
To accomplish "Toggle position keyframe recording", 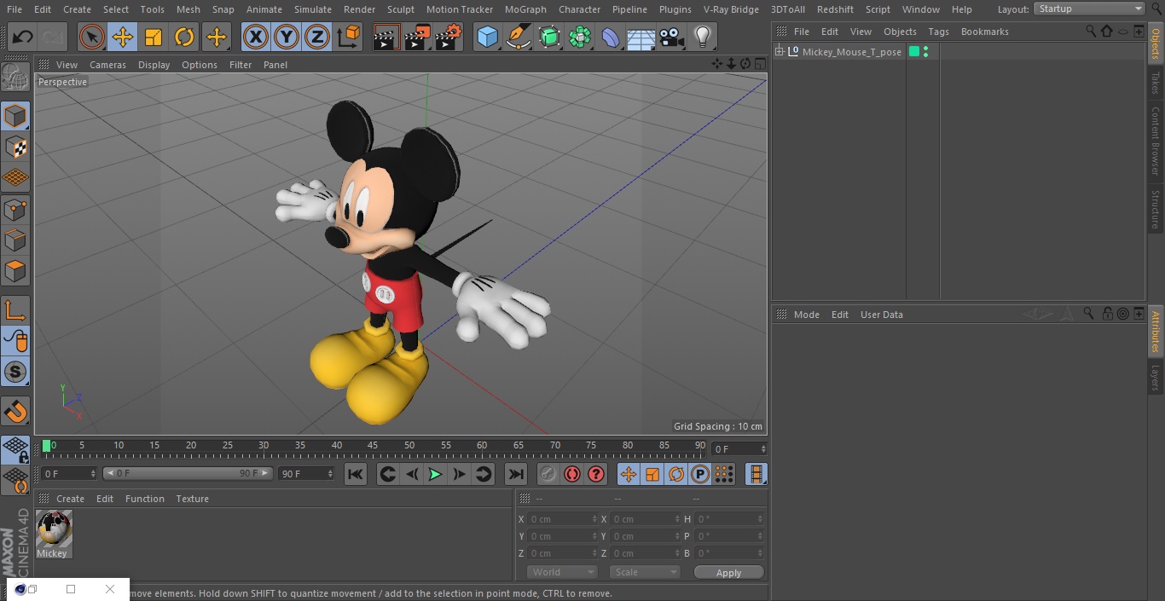I will click(629, 474).
